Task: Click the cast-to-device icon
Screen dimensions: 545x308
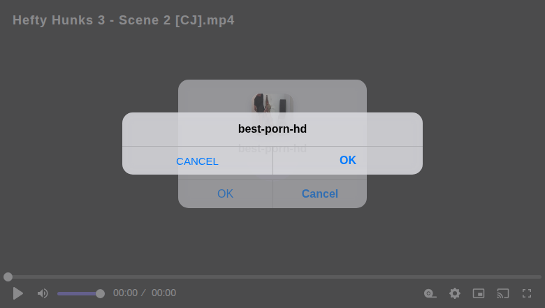Action: (x=503, y=293)
